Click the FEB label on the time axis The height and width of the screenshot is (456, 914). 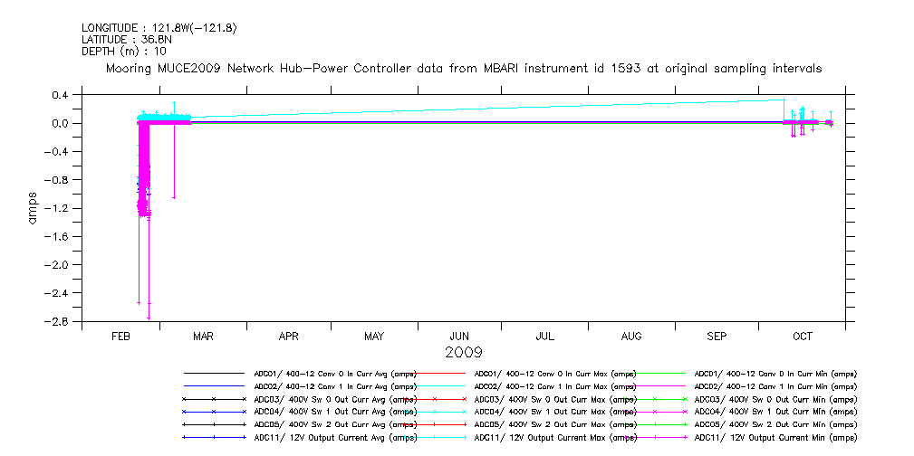pos(121,337)
